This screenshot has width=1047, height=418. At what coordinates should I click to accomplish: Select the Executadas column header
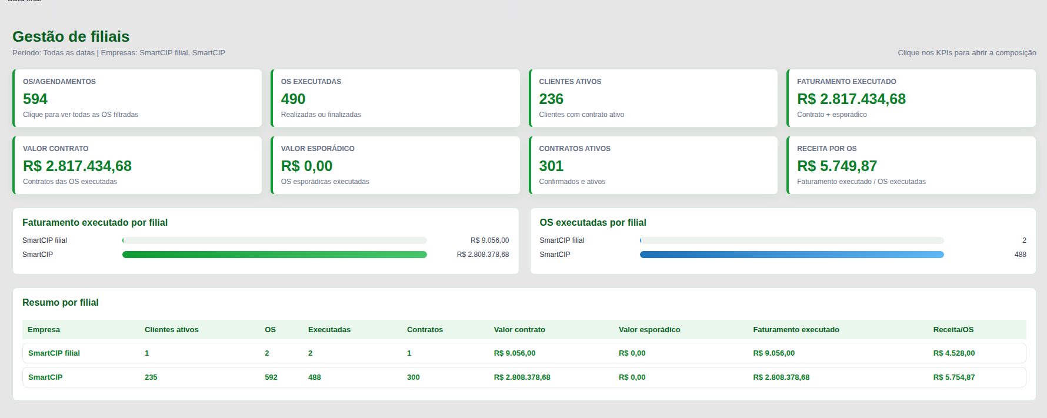(x=329, y=330)
